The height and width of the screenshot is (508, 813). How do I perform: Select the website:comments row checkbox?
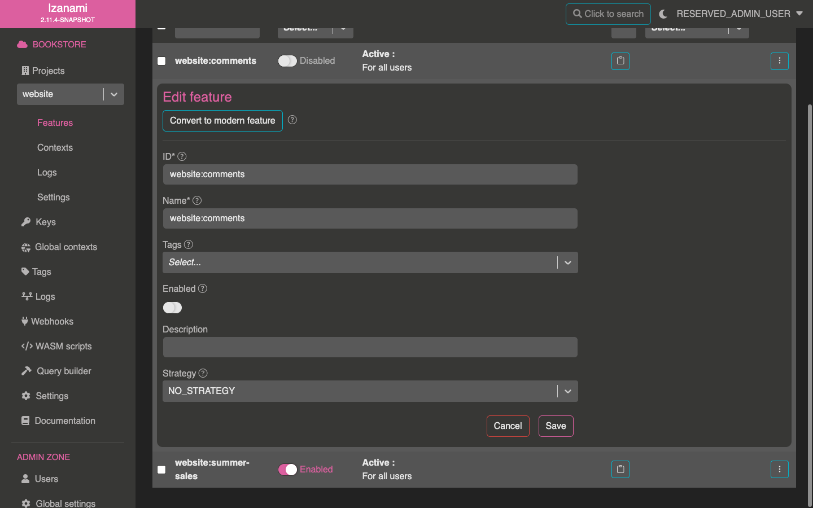click(x=161, y=61)
